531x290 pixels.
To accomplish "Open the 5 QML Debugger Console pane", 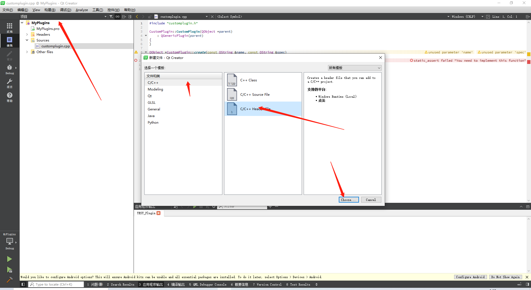I will tap(208, 284).
